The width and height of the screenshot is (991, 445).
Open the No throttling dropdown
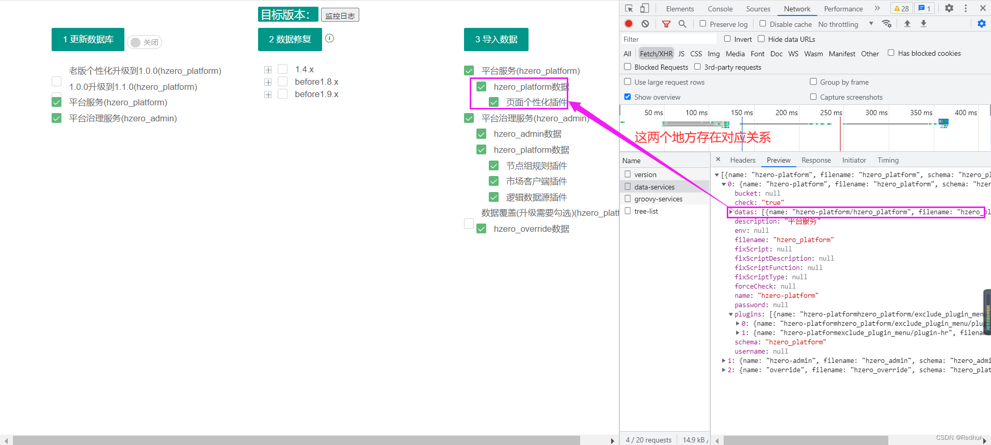coord(845,24)
